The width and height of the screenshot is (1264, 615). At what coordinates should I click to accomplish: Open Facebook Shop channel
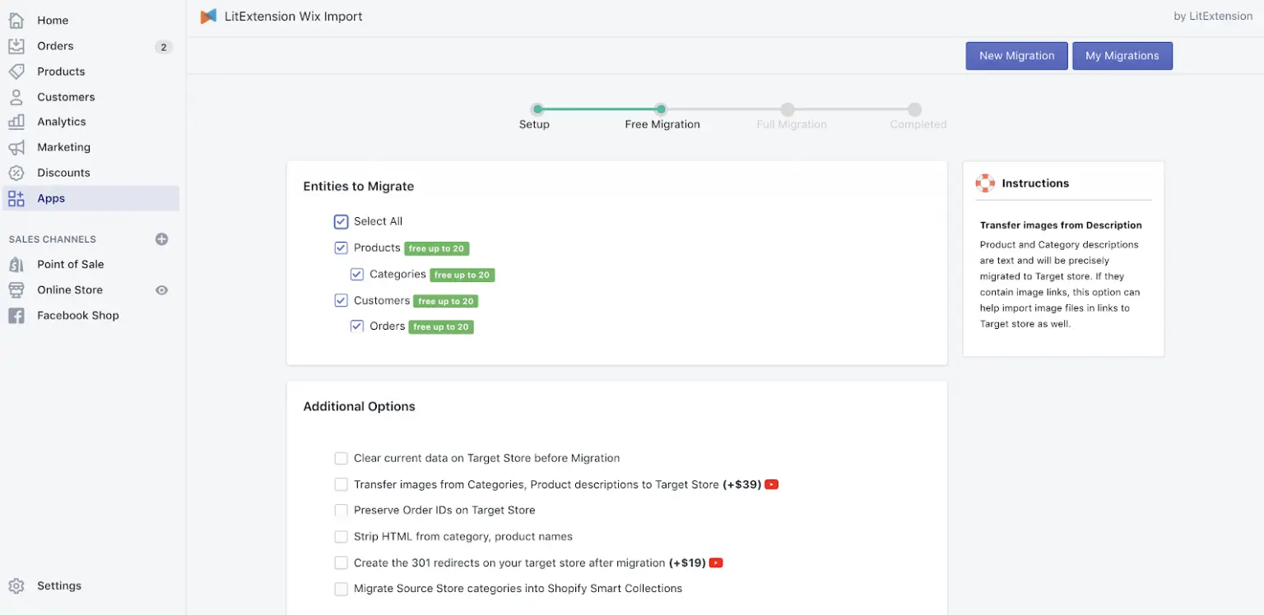tap(78, 316)
